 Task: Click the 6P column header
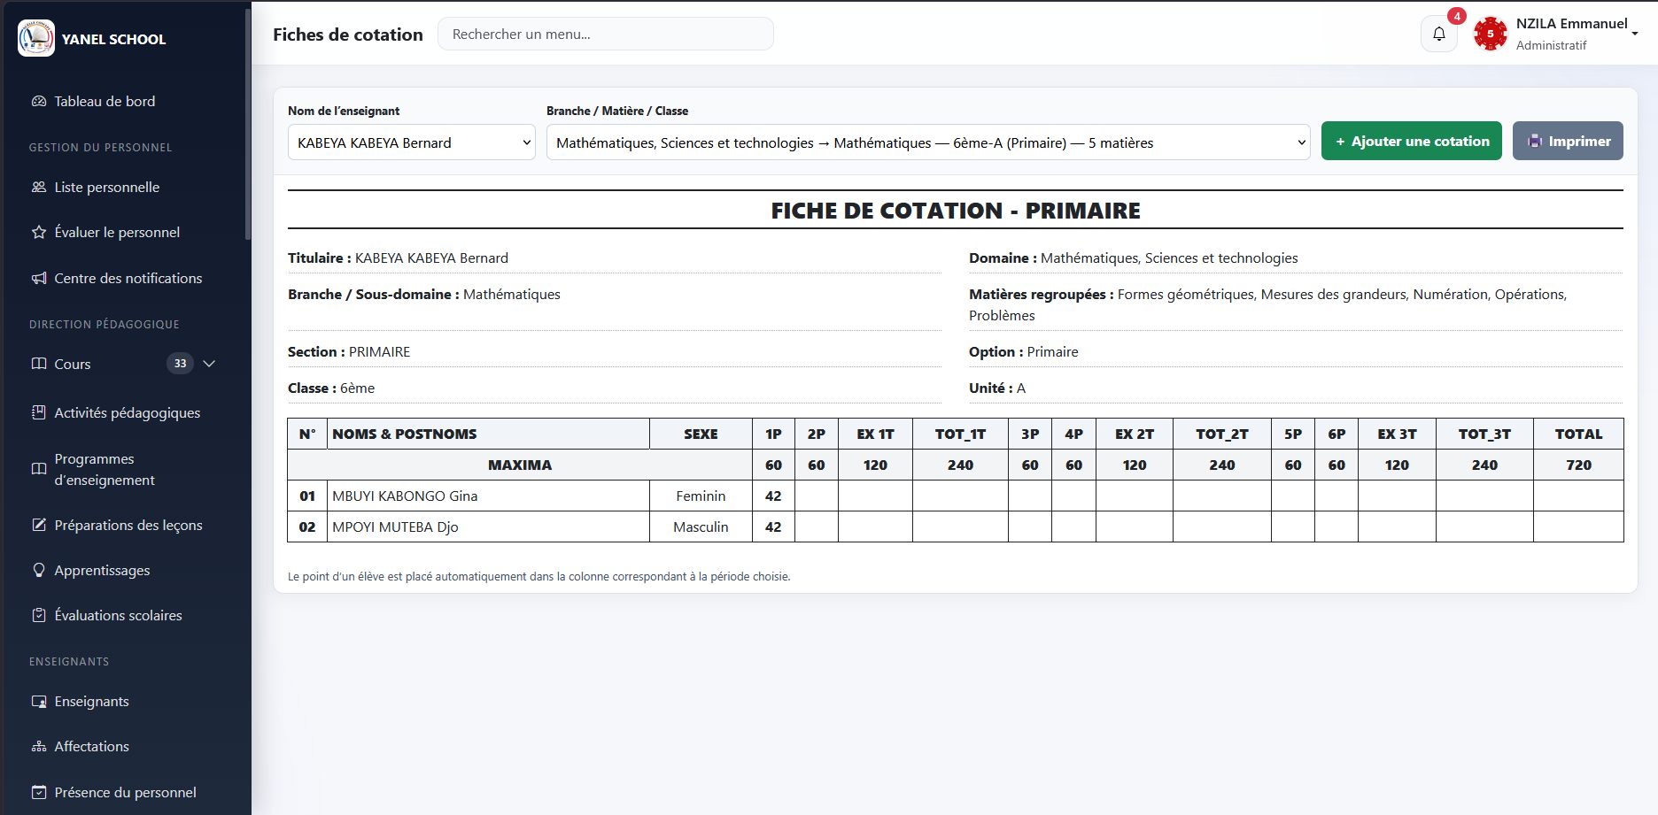[x=1336, y=434]
